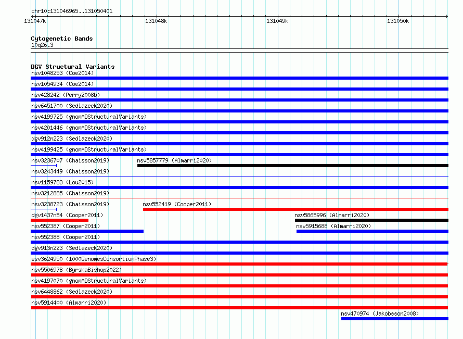463x339 pixels.
Task: Open nsv6448862 (Sedlazeck2020) label
Action: (72, 292)
